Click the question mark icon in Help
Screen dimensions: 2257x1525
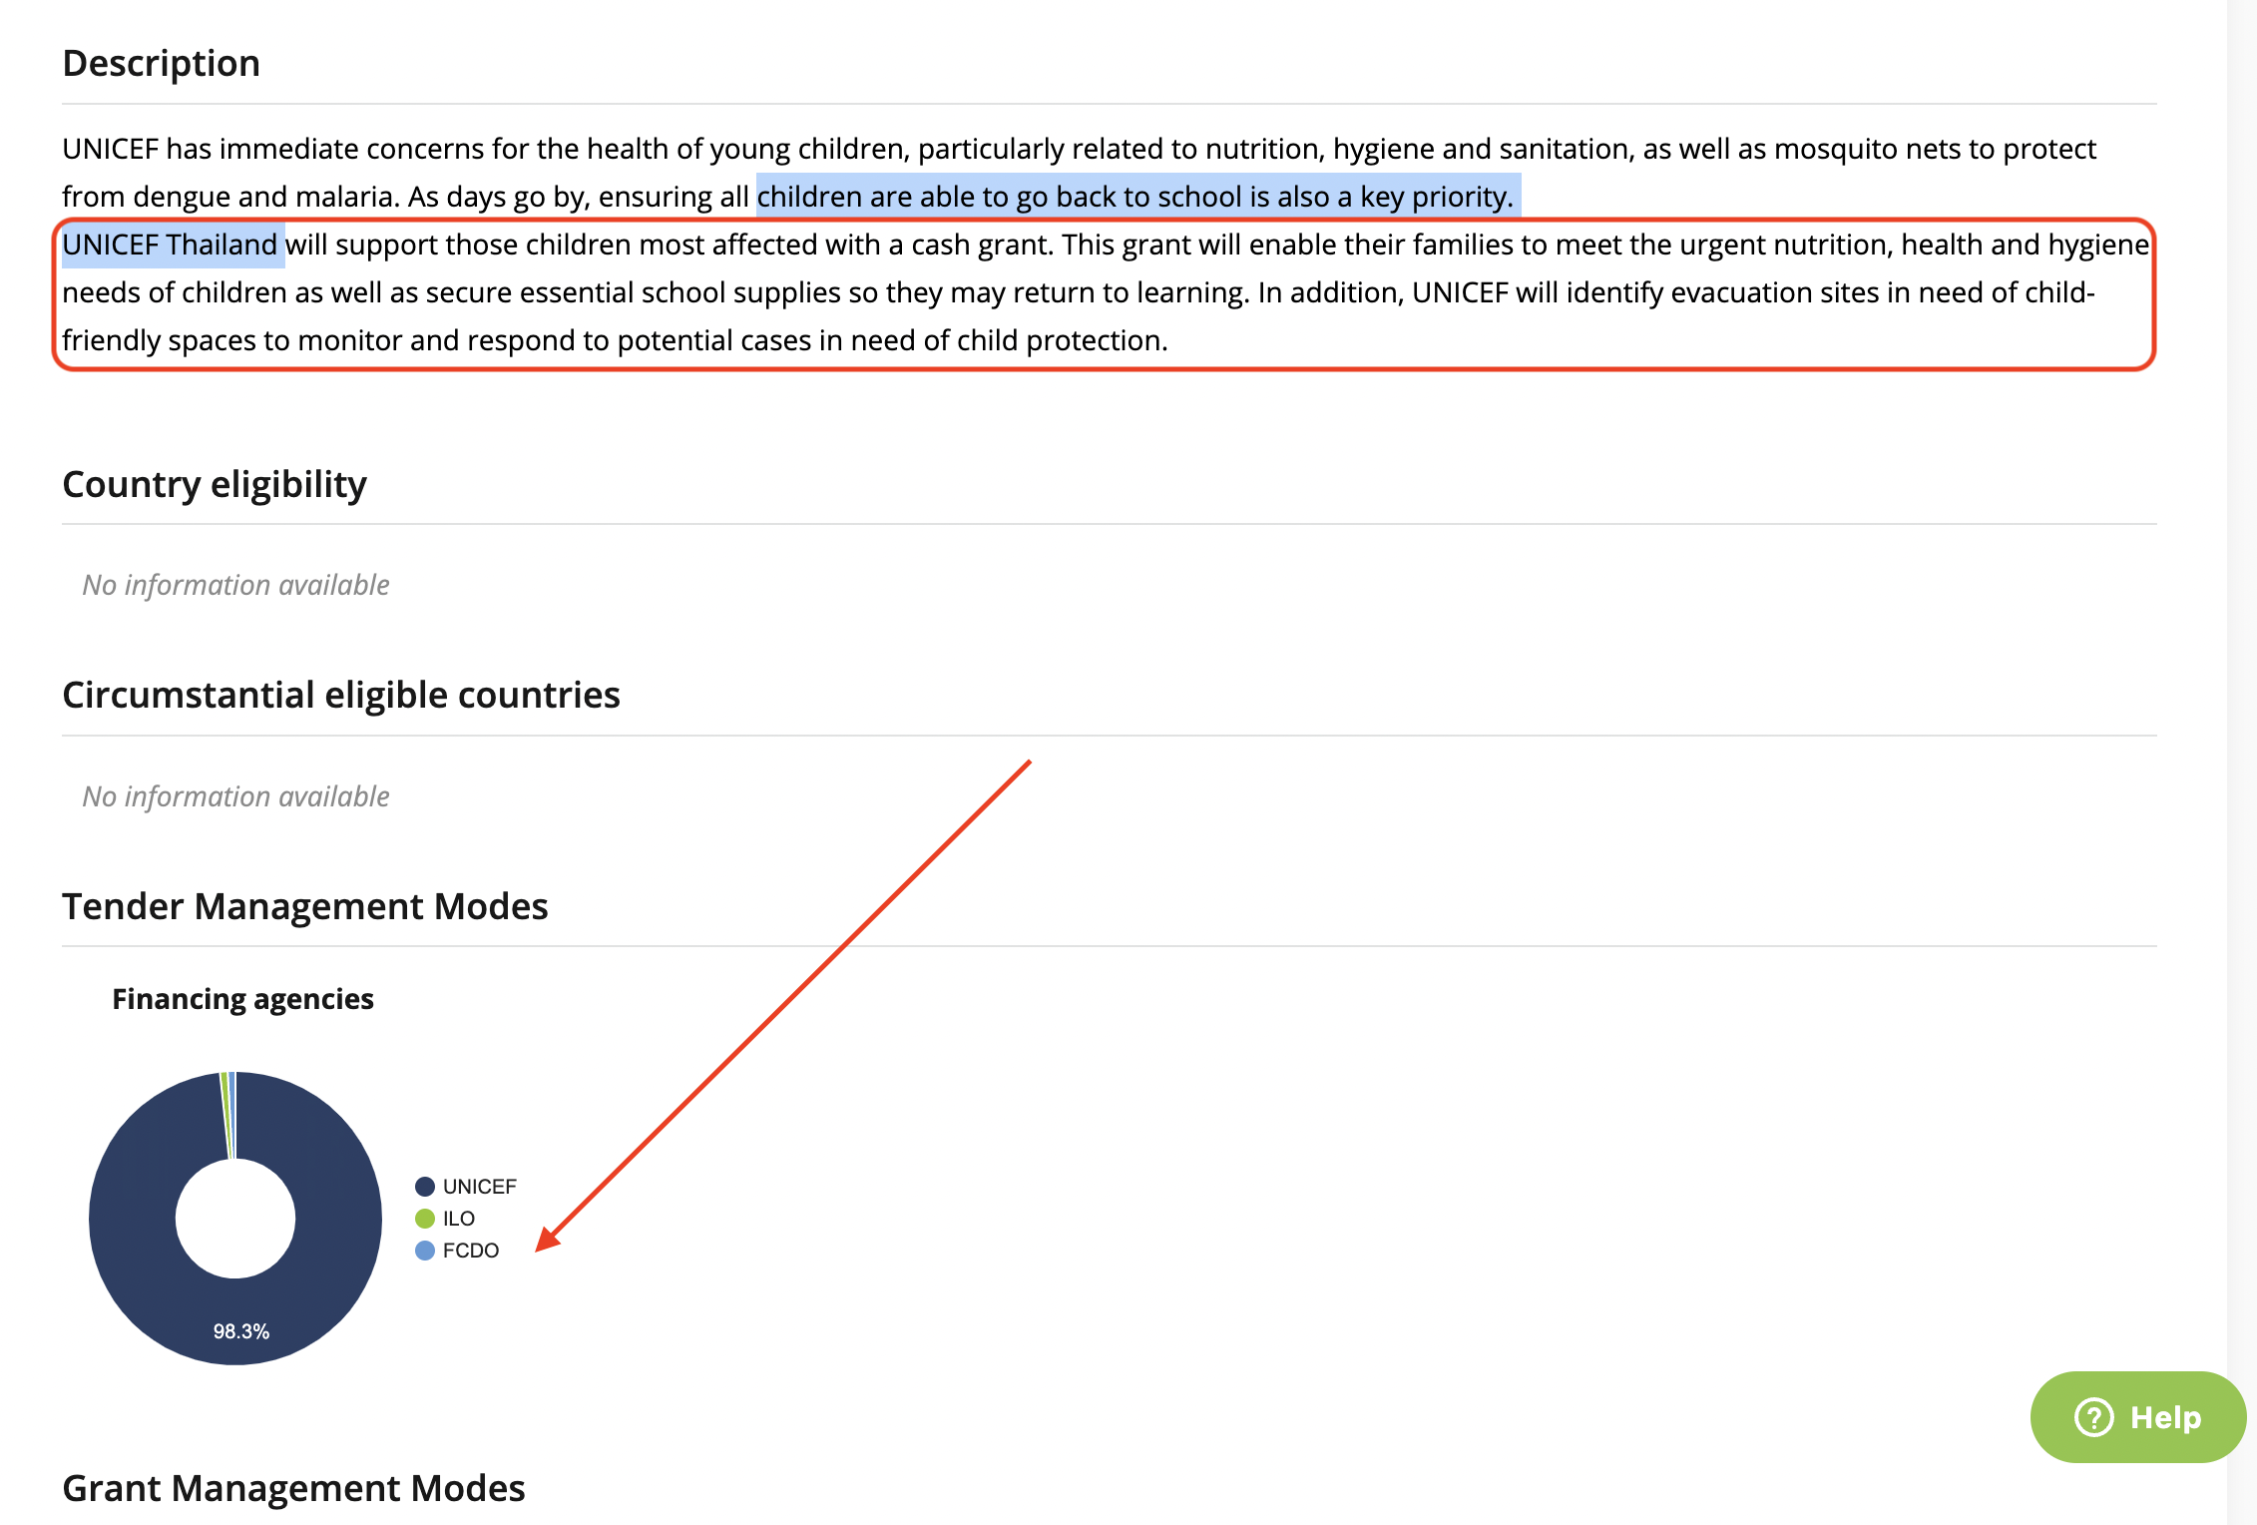click(2093, 1416)
